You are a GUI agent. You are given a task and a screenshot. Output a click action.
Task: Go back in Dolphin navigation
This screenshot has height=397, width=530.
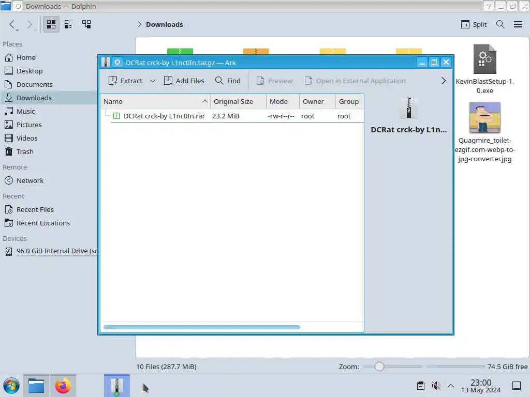pos(12,25)
